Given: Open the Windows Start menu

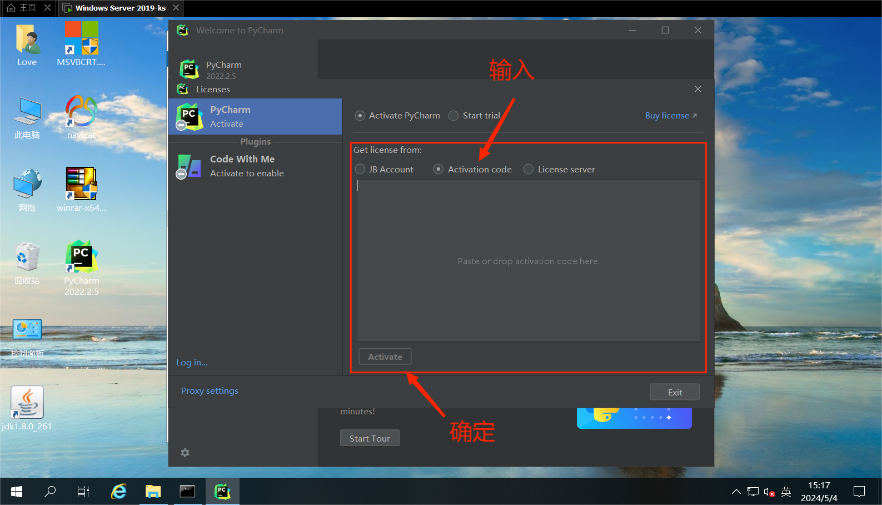Looking at the screenshot, I should tap(17, 492).
